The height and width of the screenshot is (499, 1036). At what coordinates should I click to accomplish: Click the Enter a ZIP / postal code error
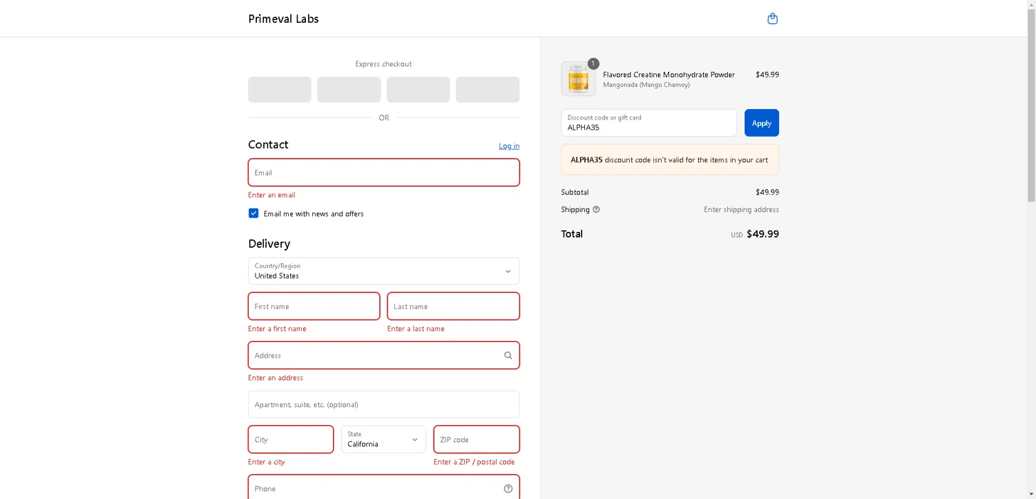coord(474,462)
